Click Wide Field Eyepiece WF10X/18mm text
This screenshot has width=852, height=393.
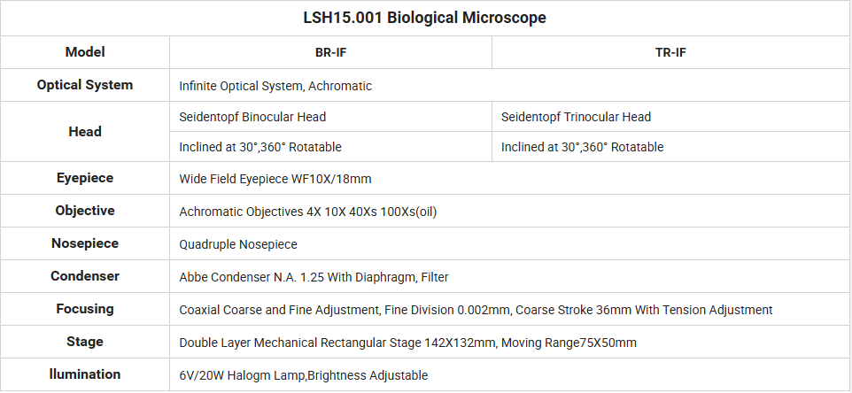(x=275, y=179)
